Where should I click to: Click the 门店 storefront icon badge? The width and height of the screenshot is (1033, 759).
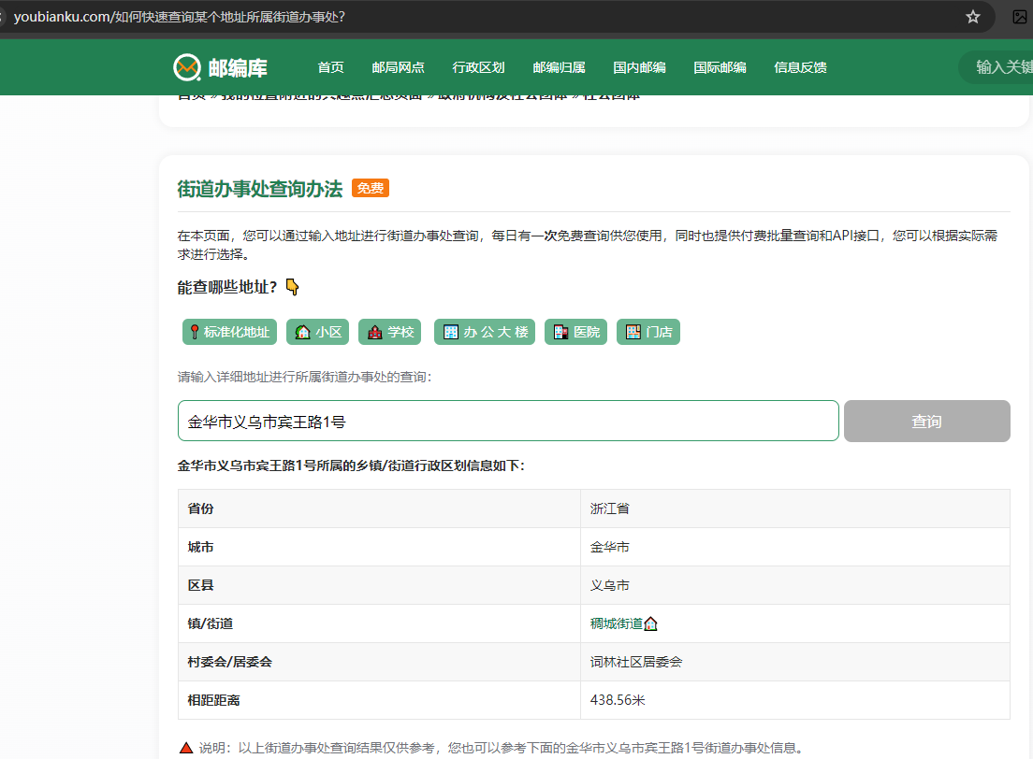634,331
